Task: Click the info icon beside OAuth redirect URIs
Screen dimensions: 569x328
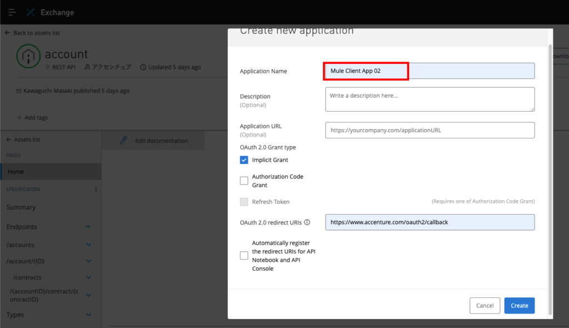Action: pyautogui.click(x=307, y=222)
